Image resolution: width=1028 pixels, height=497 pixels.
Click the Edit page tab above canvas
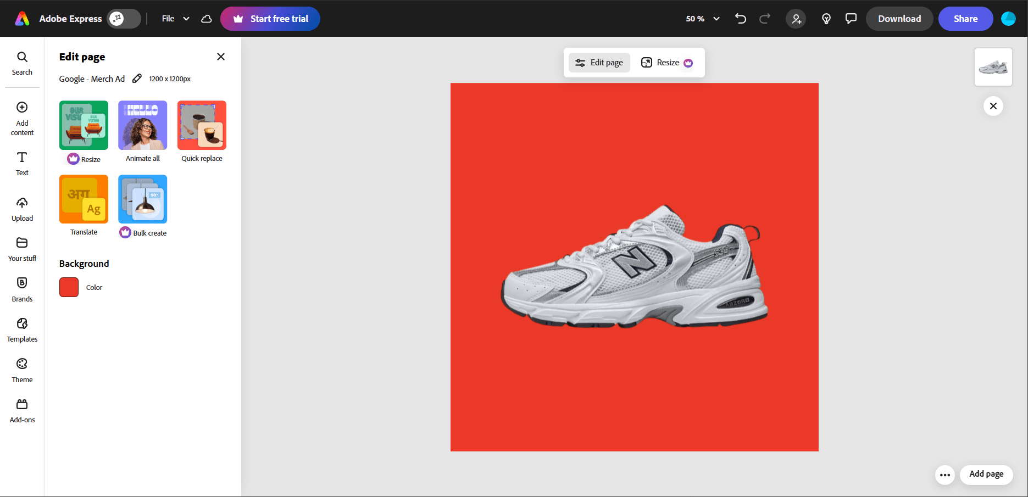(x=599, y=63)
